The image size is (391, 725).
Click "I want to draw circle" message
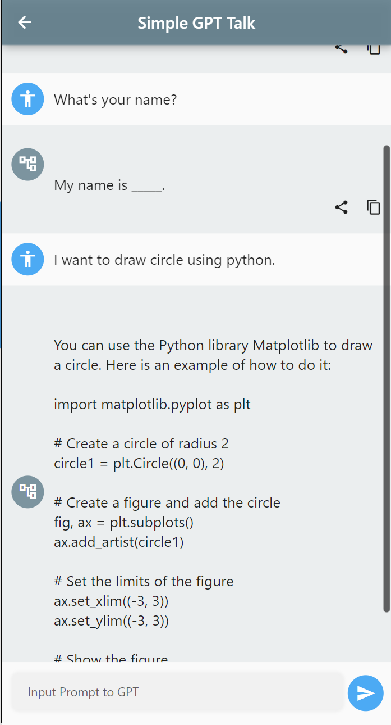tap(164, 260)
